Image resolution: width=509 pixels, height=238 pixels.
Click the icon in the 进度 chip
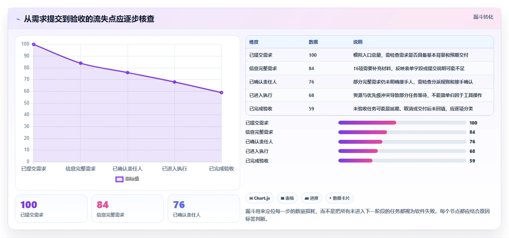(306, 198)
